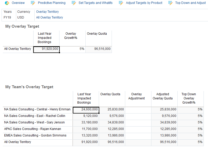Go to Set Targets and Whatifs tab
The width and height of the screenshot is (208, 149).
[95, 3]
